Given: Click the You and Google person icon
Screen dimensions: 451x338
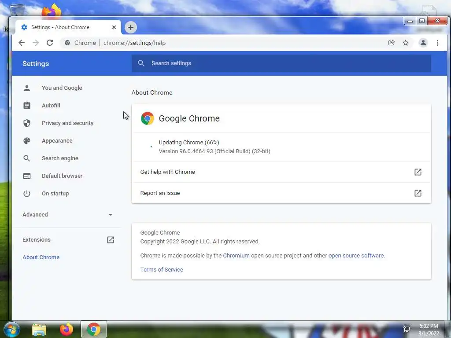Looking at the screenshot, I should coord(27,88).
